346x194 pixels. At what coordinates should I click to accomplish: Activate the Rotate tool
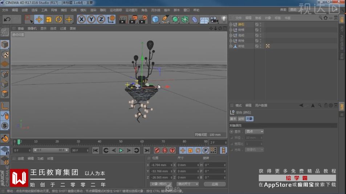pyautogui.click(x=59, y=19)
